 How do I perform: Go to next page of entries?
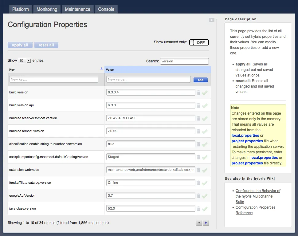[206, 223]
